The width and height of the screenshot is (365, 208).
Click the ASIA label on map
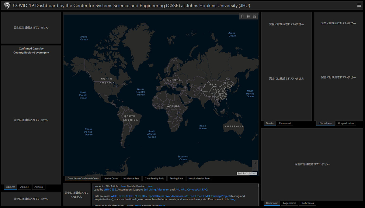[x=213, y=84]
